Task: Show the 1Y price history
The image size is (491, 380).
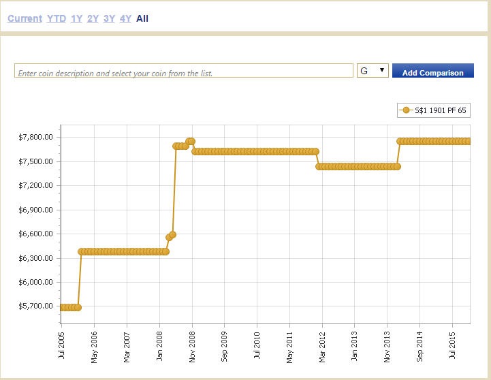Action: (x=76, y=18)
